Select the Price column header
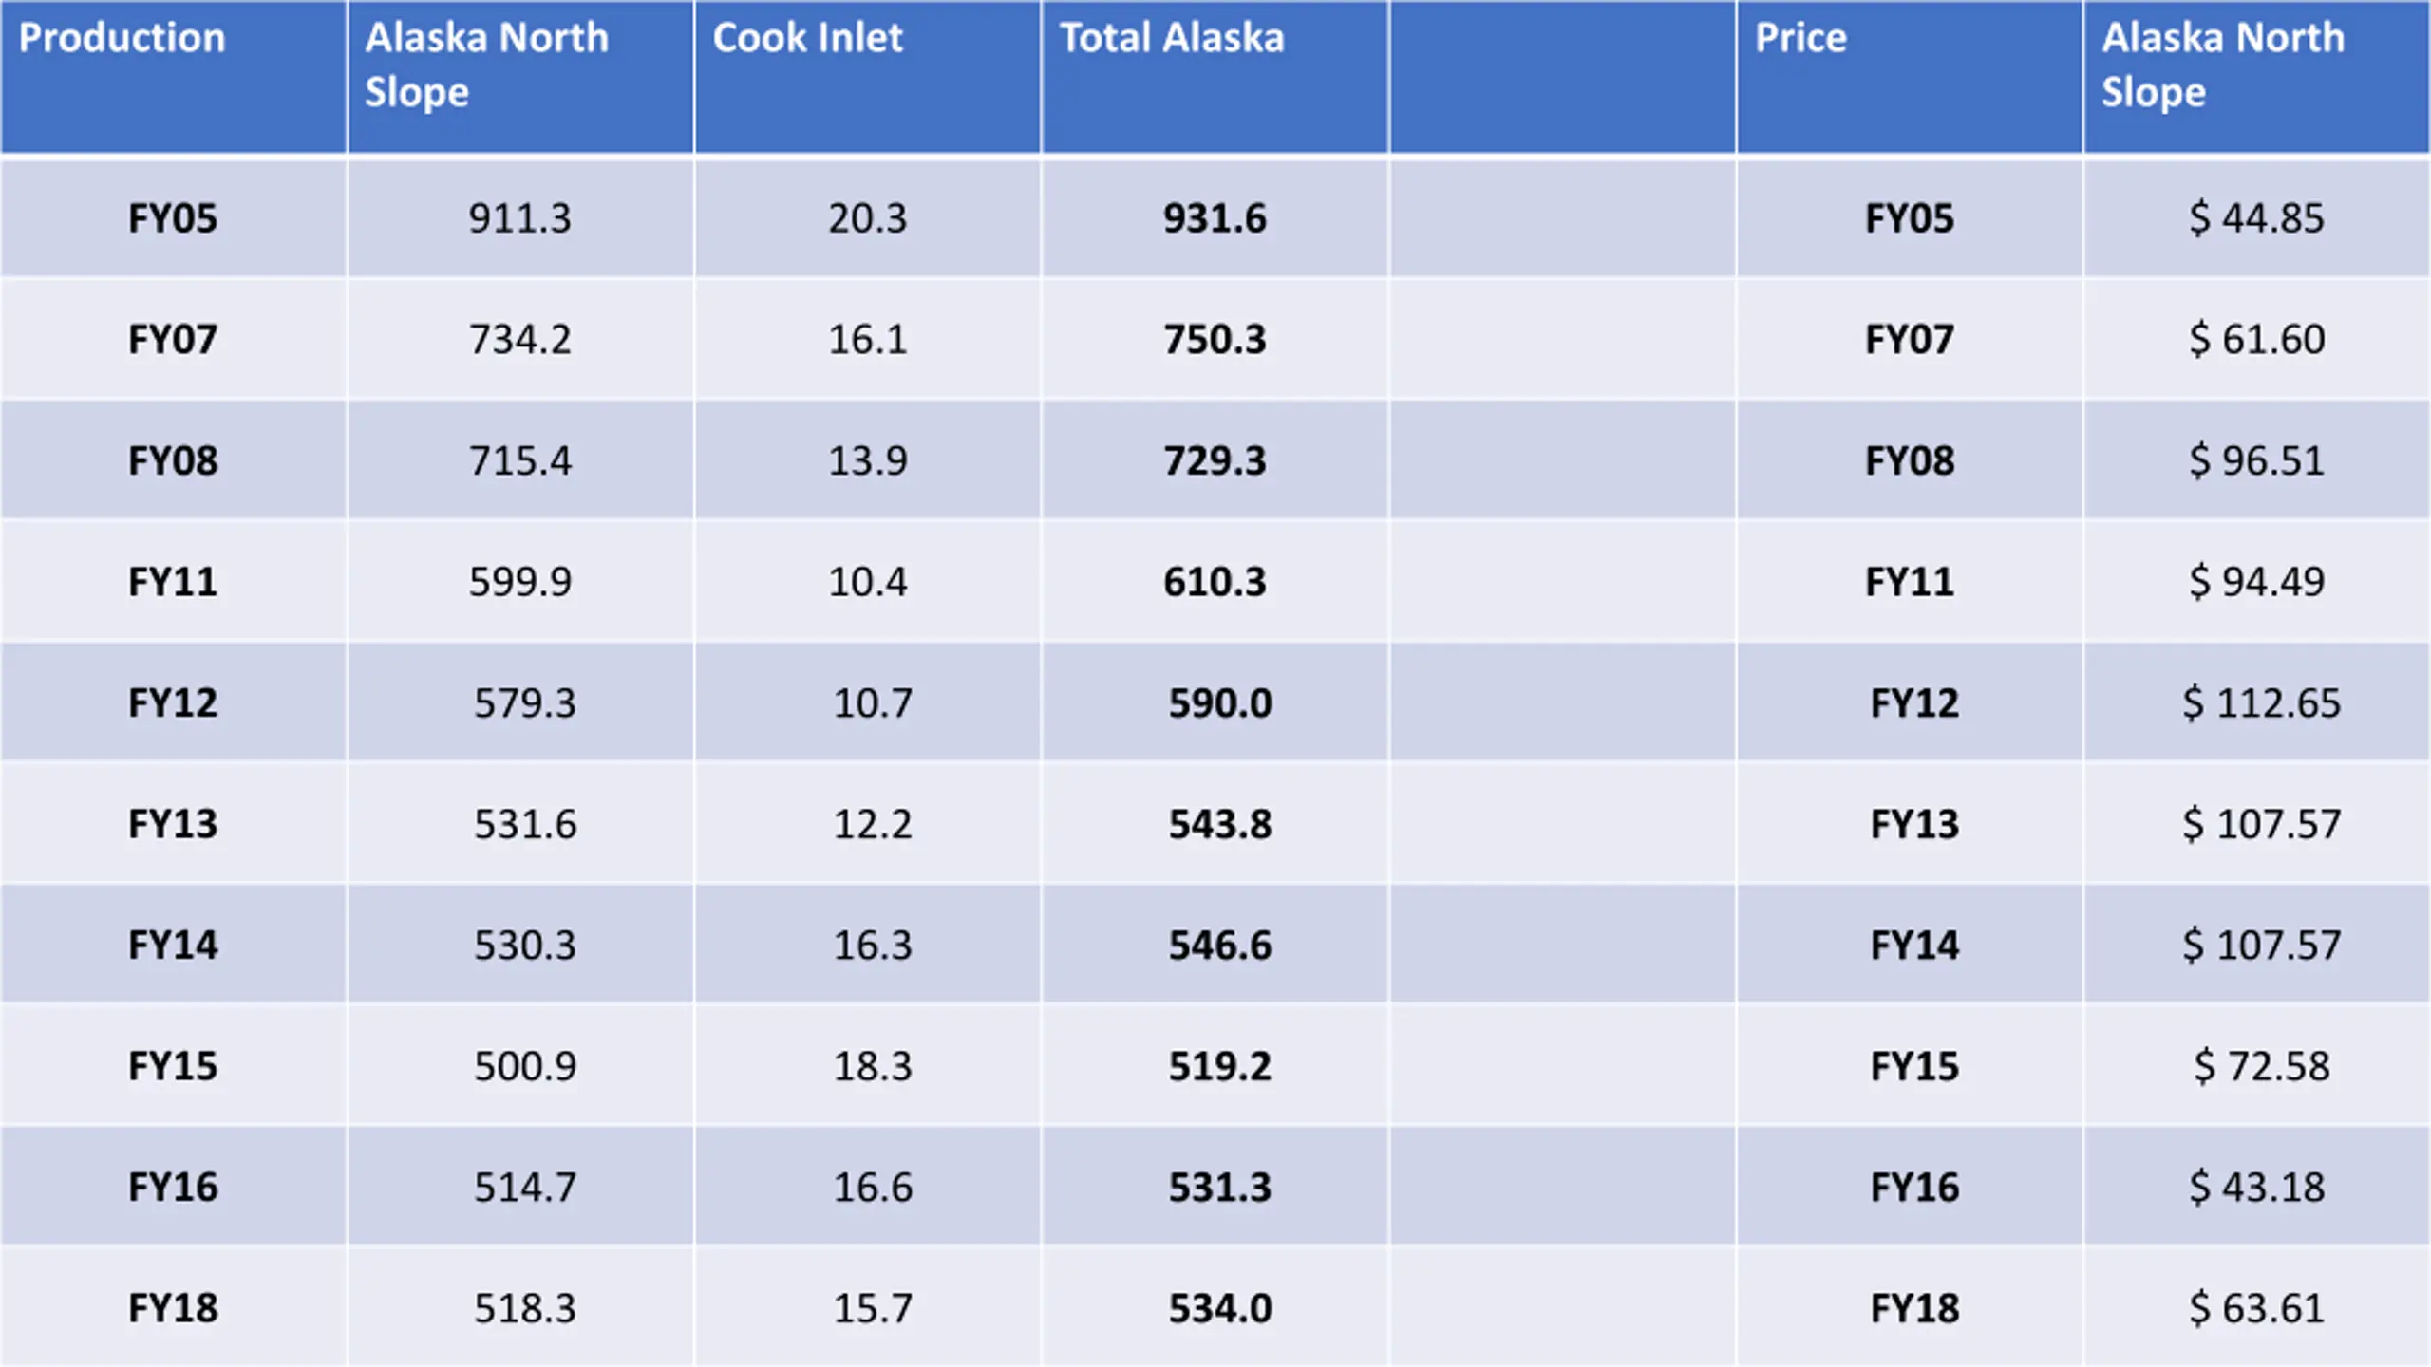Viewport: 2431px width, 1367px height. 1910,76
